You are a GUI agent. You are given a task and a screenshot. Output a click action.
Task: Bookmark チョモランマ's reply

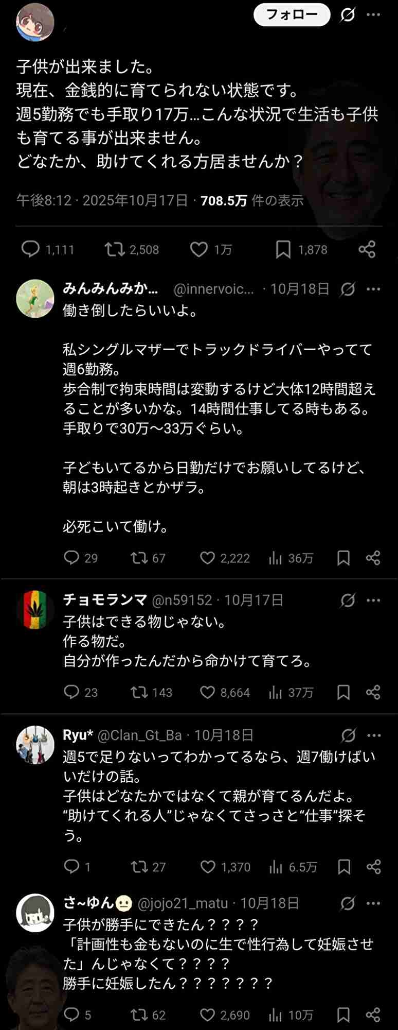tap(343, 692)
